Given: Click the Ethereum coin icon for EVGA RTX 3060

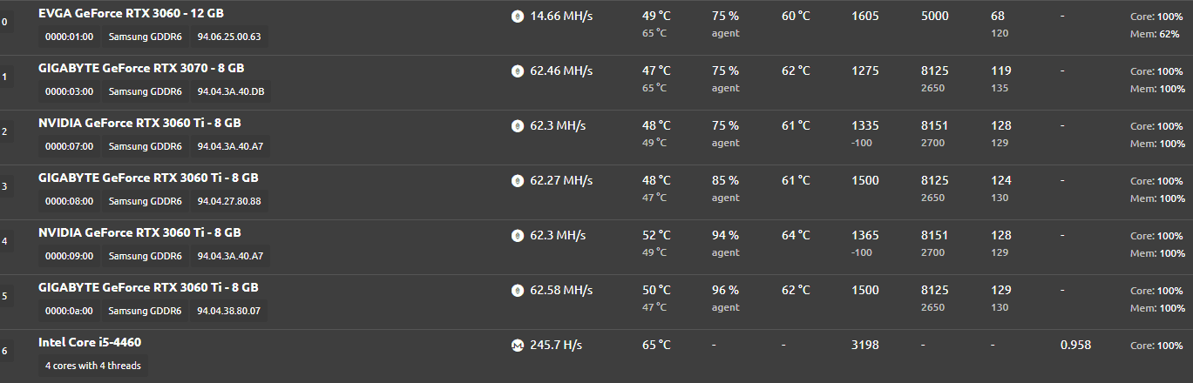Looking at the screenshot, I should (517, 16).
